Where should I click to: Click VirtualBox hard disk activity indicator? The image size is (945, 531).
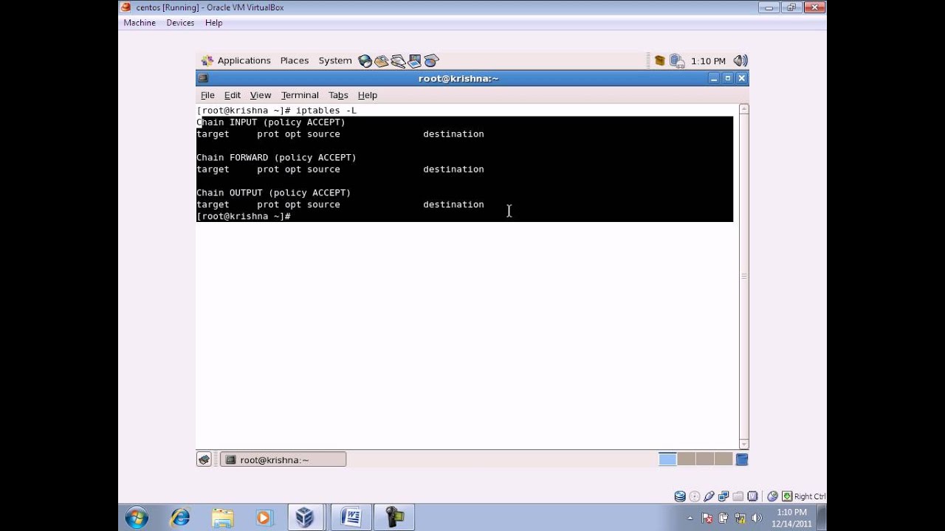pos(680,496)
